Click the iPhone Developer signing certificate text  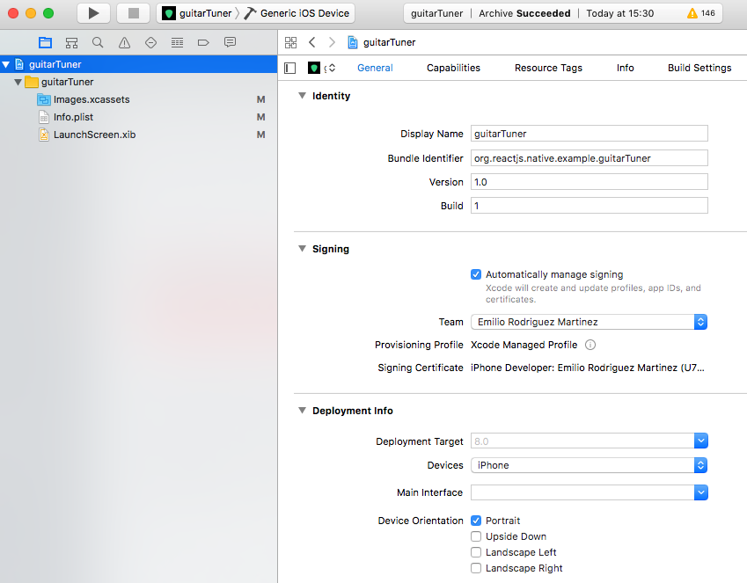click(588, 368)
